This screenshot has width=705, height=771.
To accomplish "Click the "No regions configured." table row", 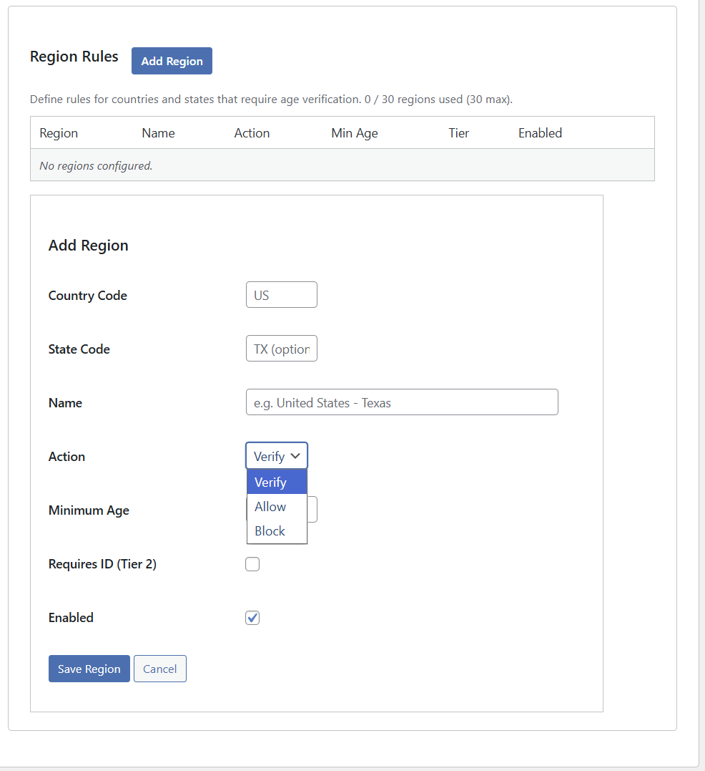I will coord(342,165).
